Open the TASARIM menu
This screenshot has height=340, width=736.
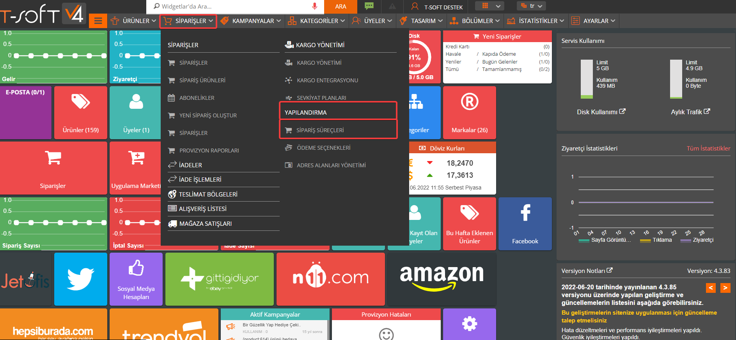(x=421, y=21)
